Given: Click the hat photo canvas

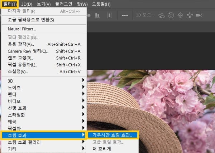Looking at the screenshot, I should pyautogui.click(x=151, y=111).
